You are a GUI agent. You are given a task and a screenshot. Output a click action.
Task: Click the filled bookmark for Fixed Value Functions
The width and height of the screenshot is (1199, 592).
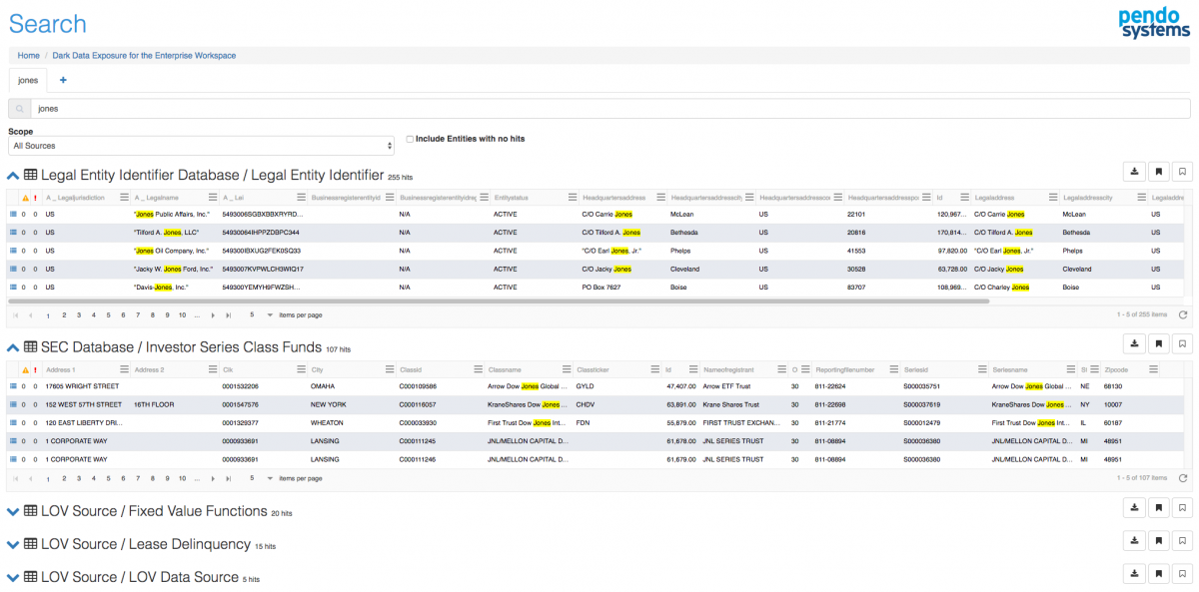(1159, 508)
